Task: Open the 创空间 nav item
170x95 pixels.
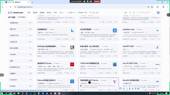Action: coord(49,13)
